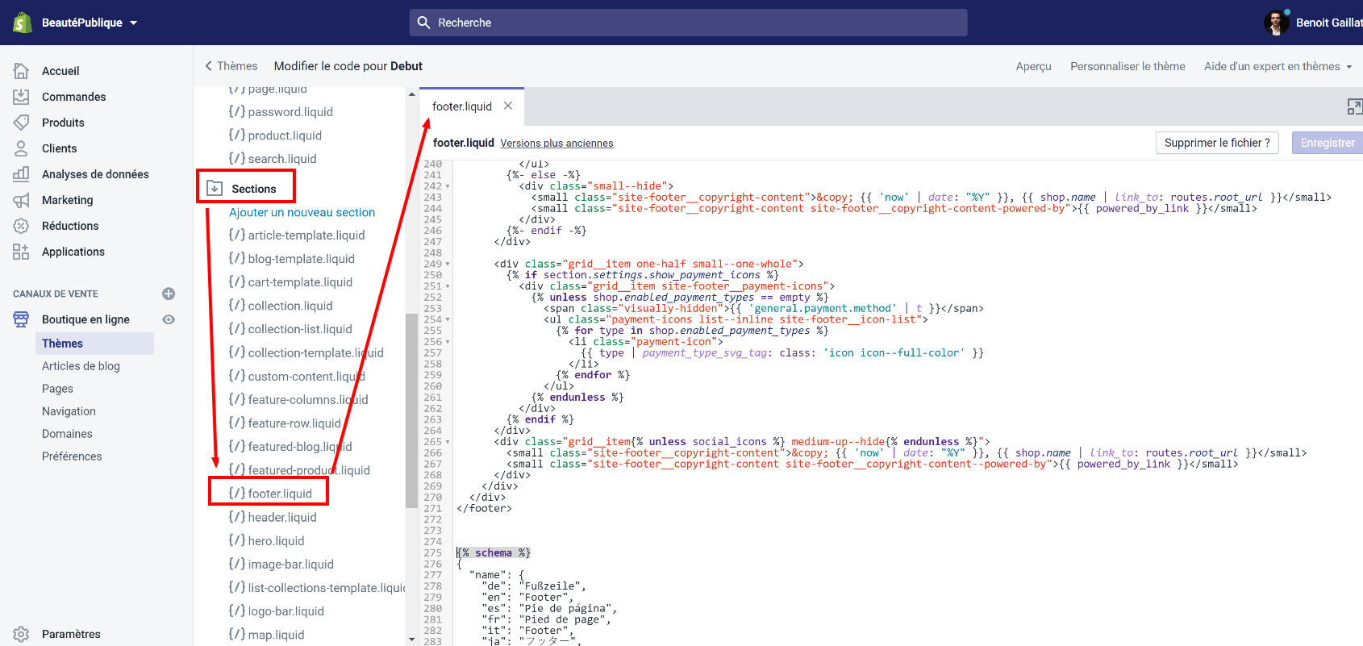Open the Pages menu item

tap(57, 389)
